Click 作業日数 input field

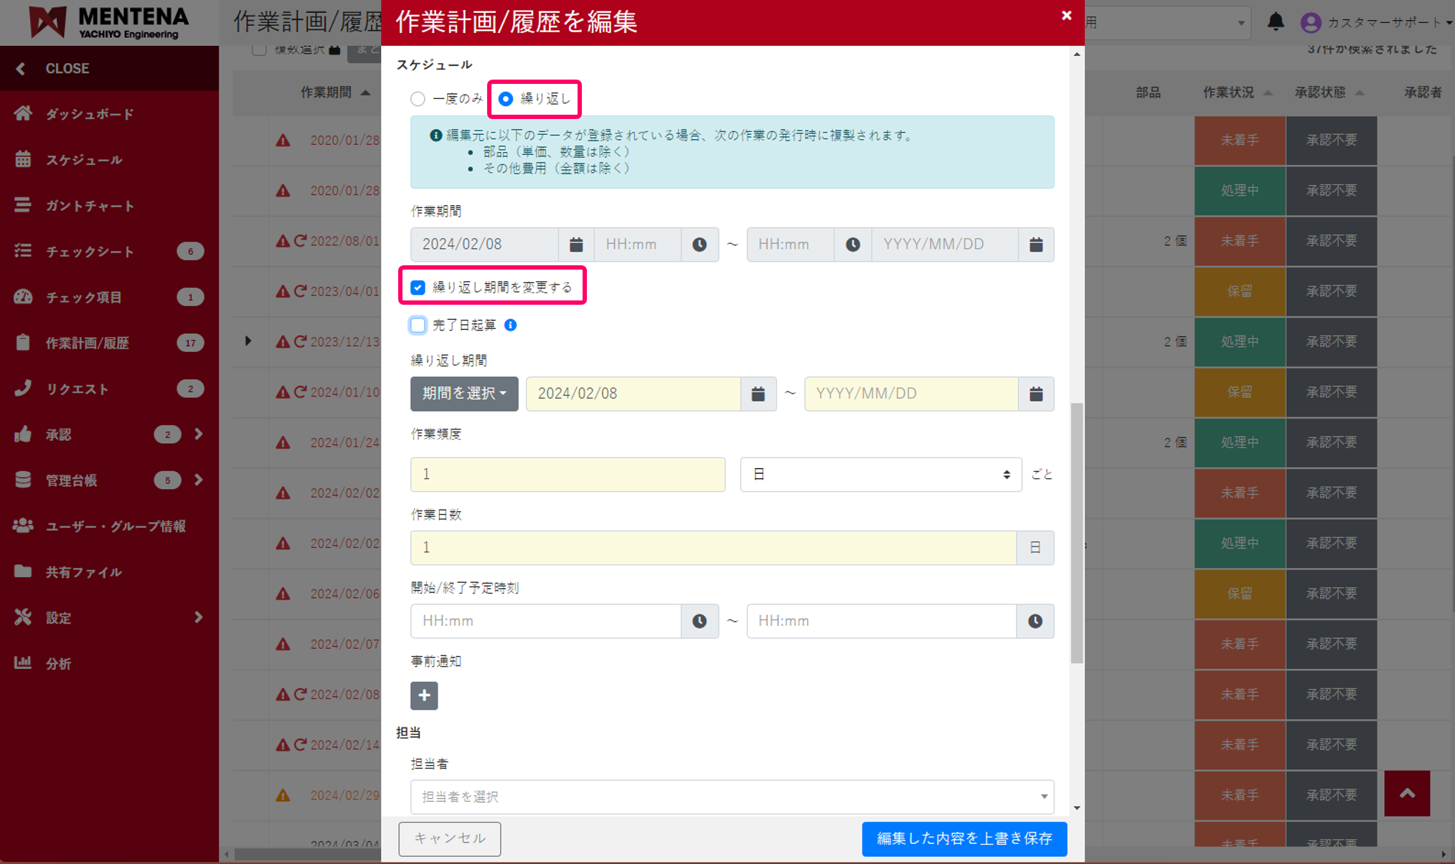(712, 548)
